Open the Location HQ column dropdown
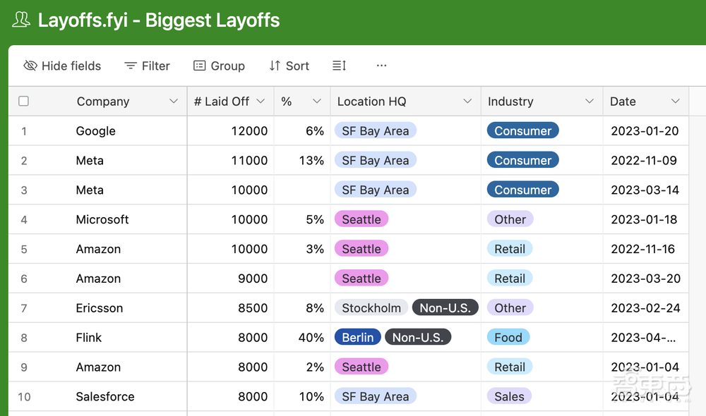This screenshot has height=416, width=706. (467, 102)
